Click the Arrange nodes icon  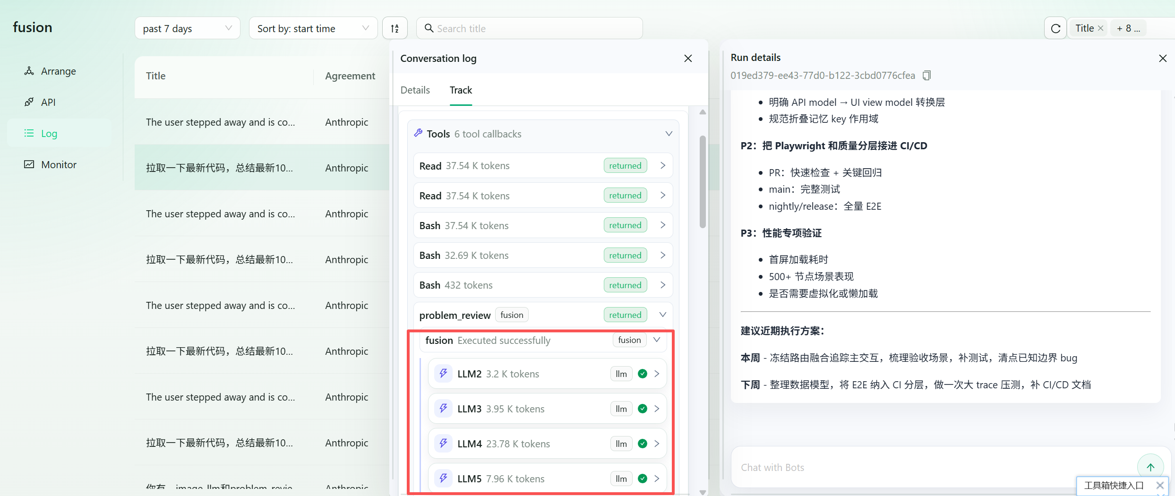(x=29, y=71)
